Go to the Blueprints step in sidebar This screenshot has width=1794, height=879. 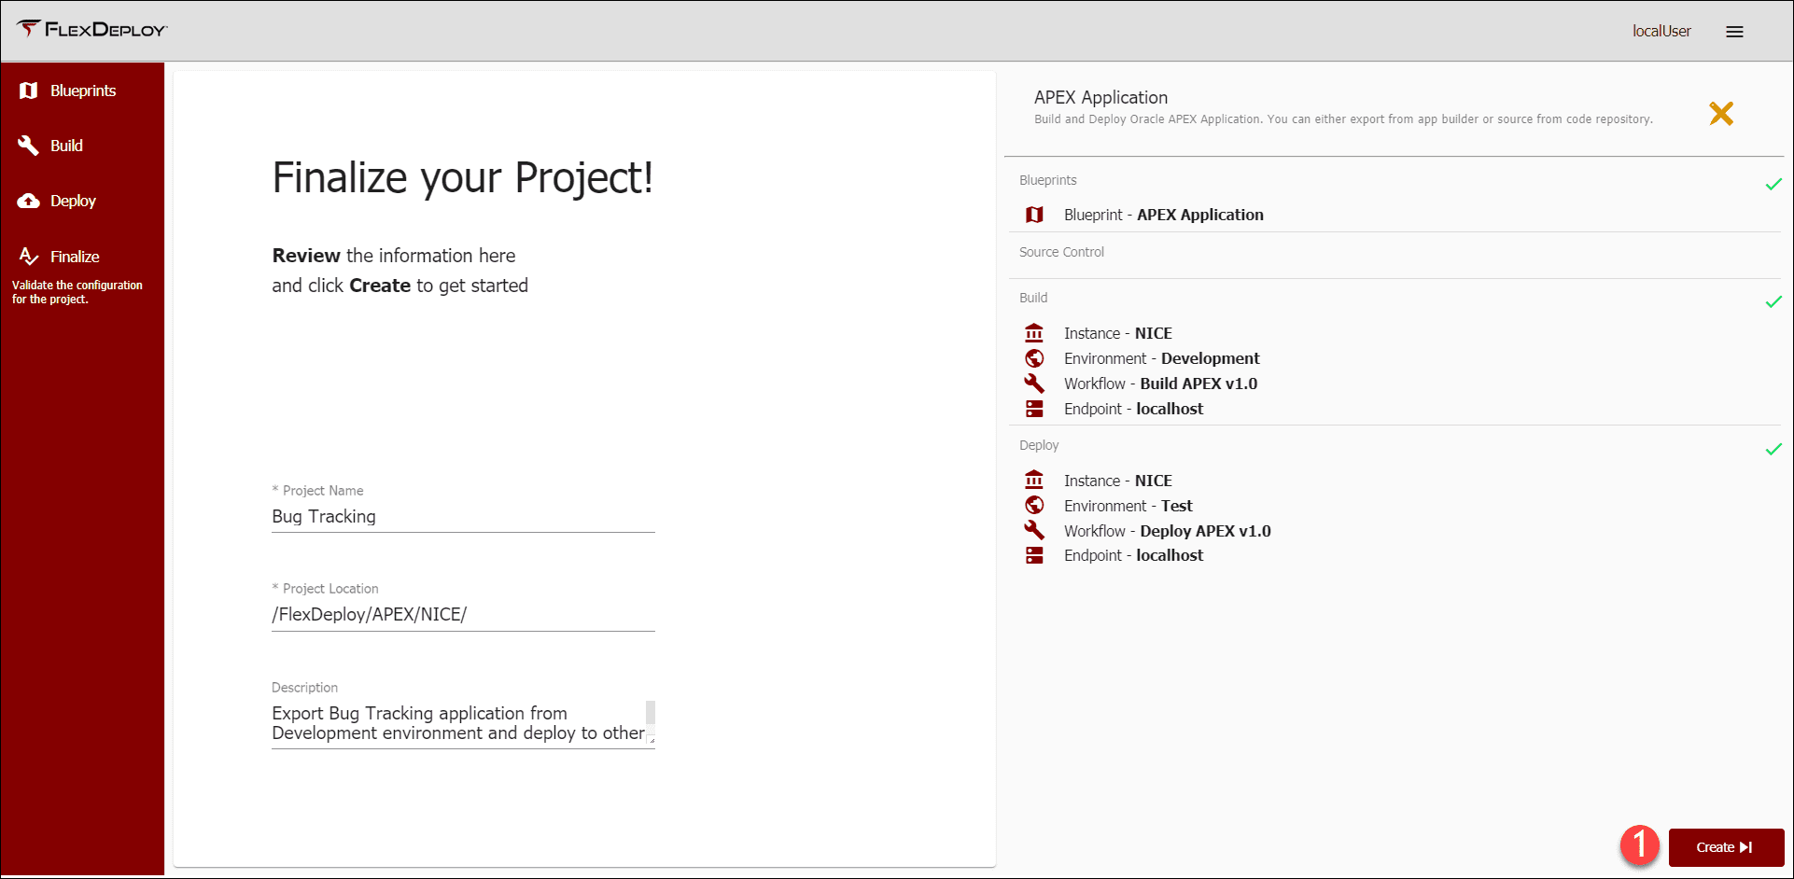pos(82,91)
